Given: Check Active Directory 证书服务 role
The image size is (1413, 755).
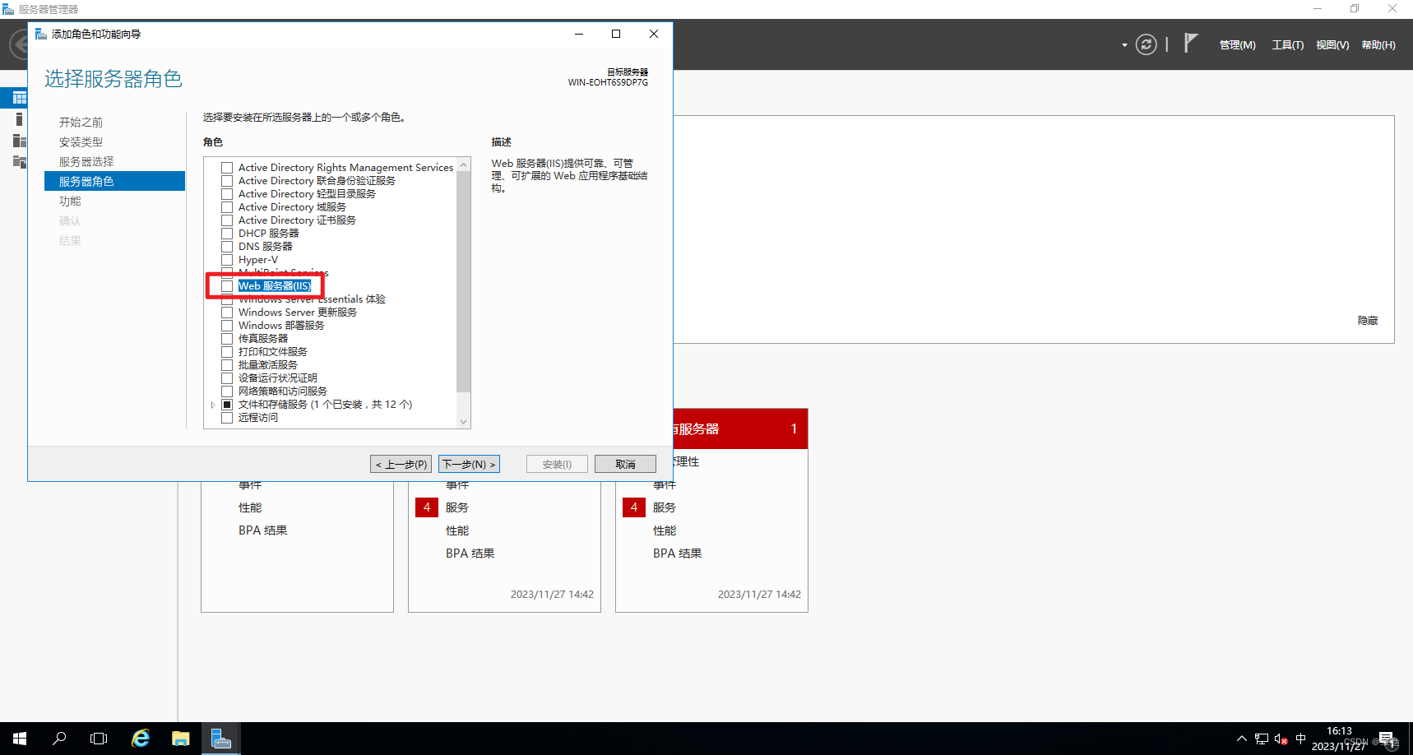Looking at the screenshot, I should pos(227,220).
